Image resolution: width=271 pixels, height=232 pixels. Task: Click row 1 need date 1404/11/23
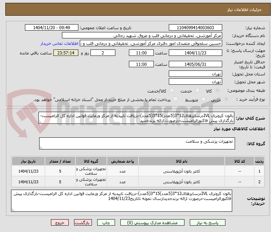click(28, 171)
